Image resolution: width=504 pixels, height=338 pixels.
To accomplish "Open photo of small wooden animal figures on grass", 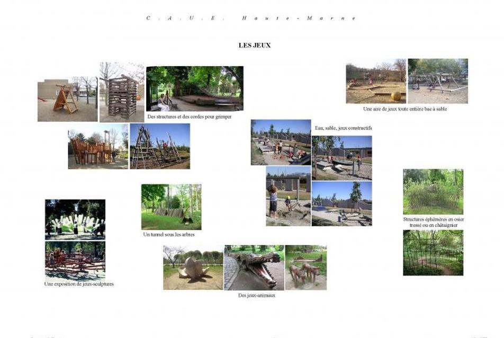I will click(x=305, y=268).
